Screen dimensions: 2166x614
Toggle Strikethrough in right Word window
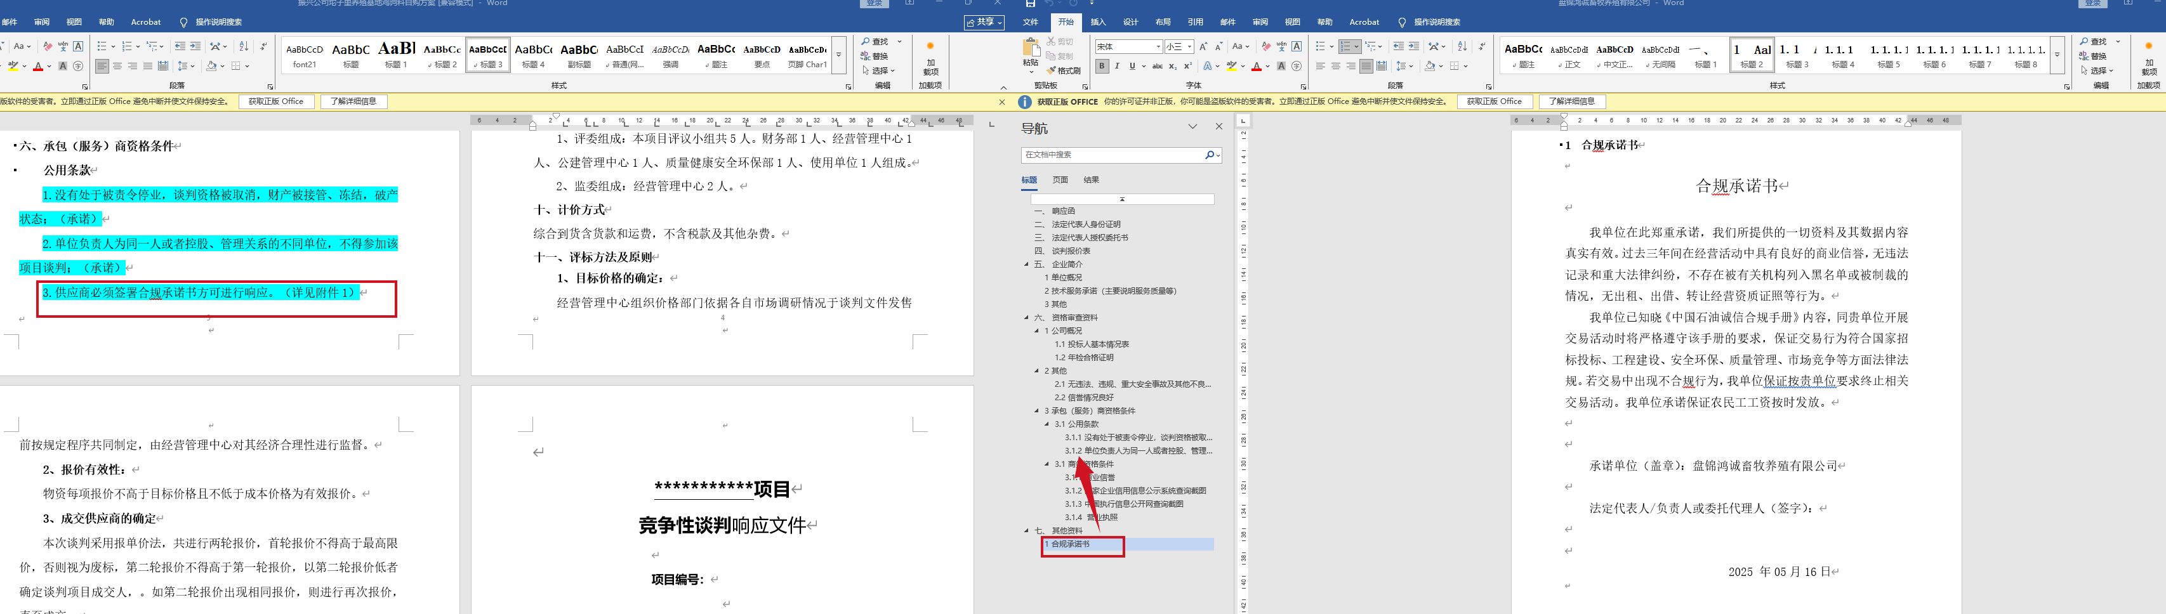1158,67
